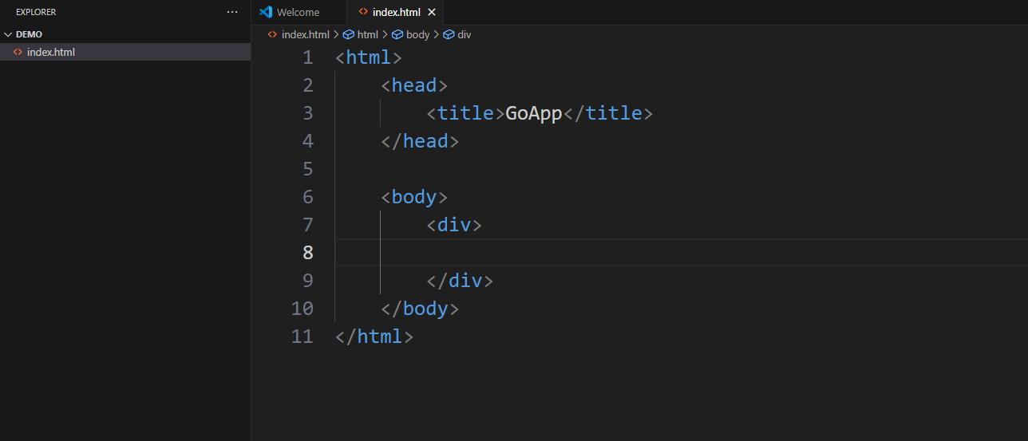The image size is (1028, 441).
Task: Click the VS Code logo on Welcome tab
Action: coord(266,12)
